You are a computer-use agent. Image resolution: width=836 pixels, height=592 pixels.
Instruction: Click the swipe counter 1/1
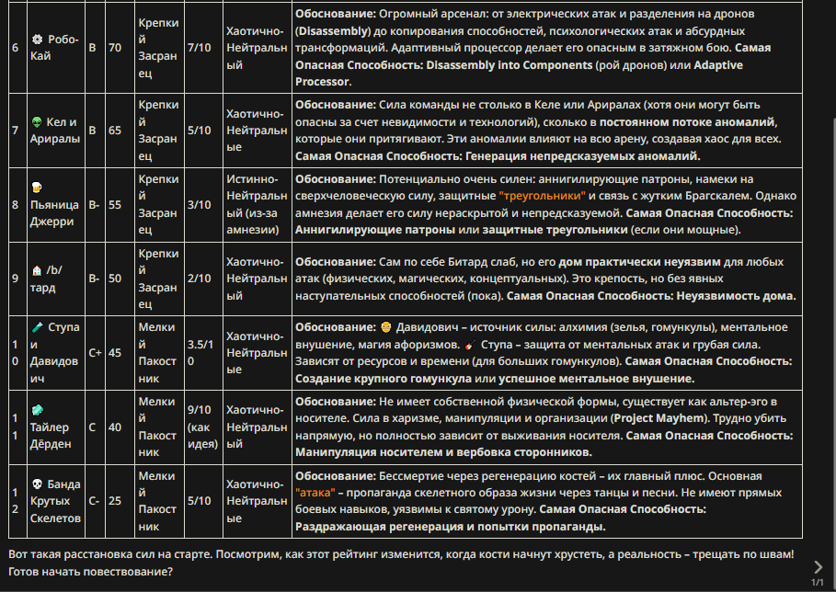[x=818, y=583]
